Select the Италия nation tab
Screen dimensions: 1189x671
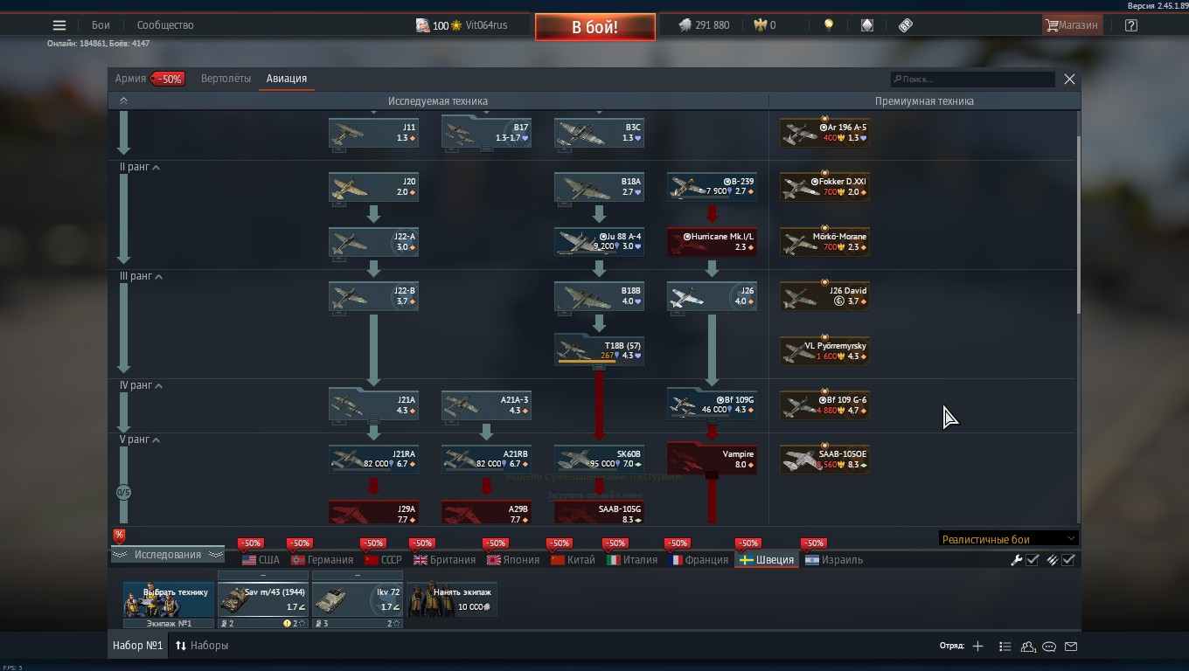[632, 560]
